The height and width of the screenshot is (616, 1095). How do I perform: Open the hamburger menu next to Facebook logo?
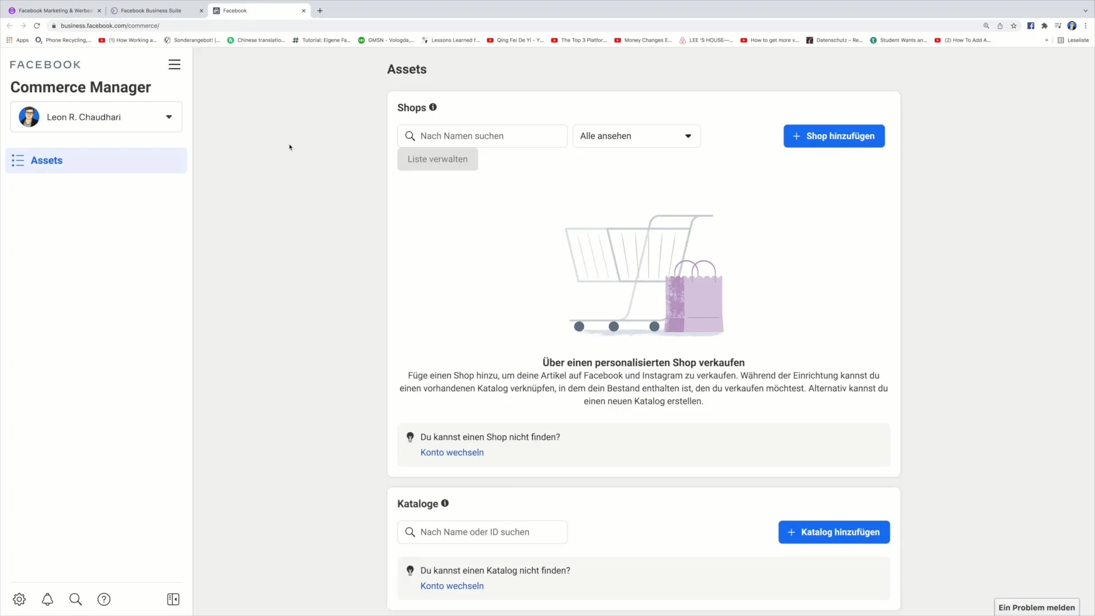point(175,64)
